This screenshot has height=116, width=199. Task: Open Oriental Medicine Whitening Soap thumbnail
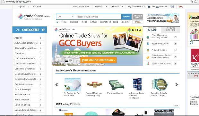(x=94, y=84)
